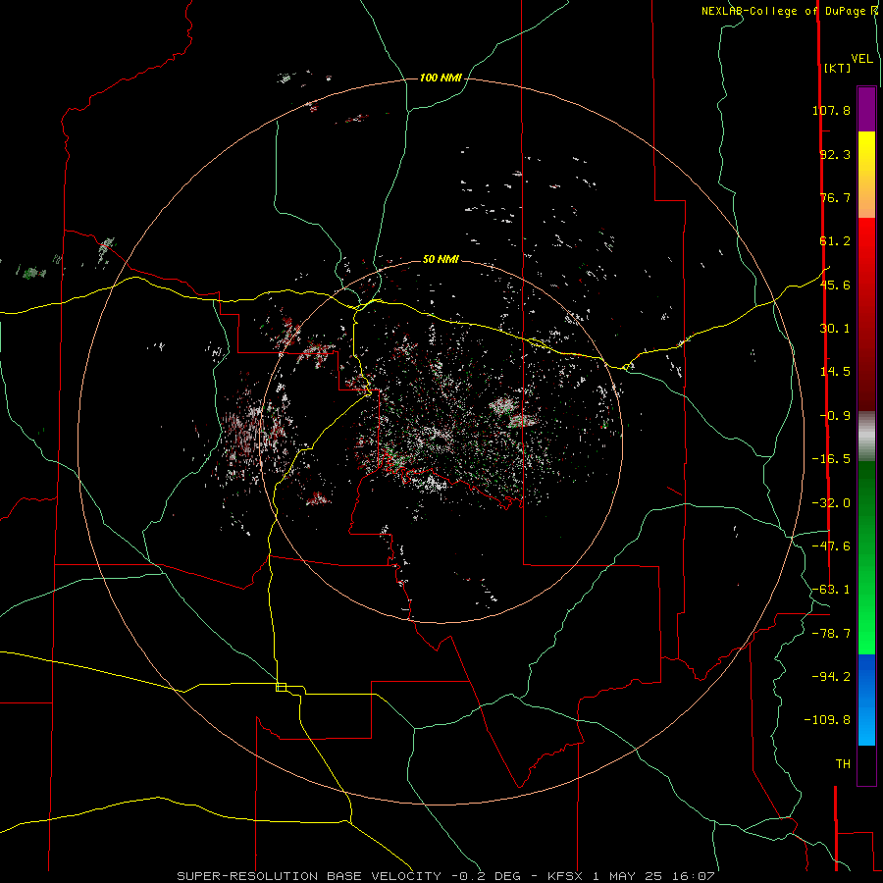Click the -16.5 value on velocity scale
883x883 pixels.
click(831, 459)
